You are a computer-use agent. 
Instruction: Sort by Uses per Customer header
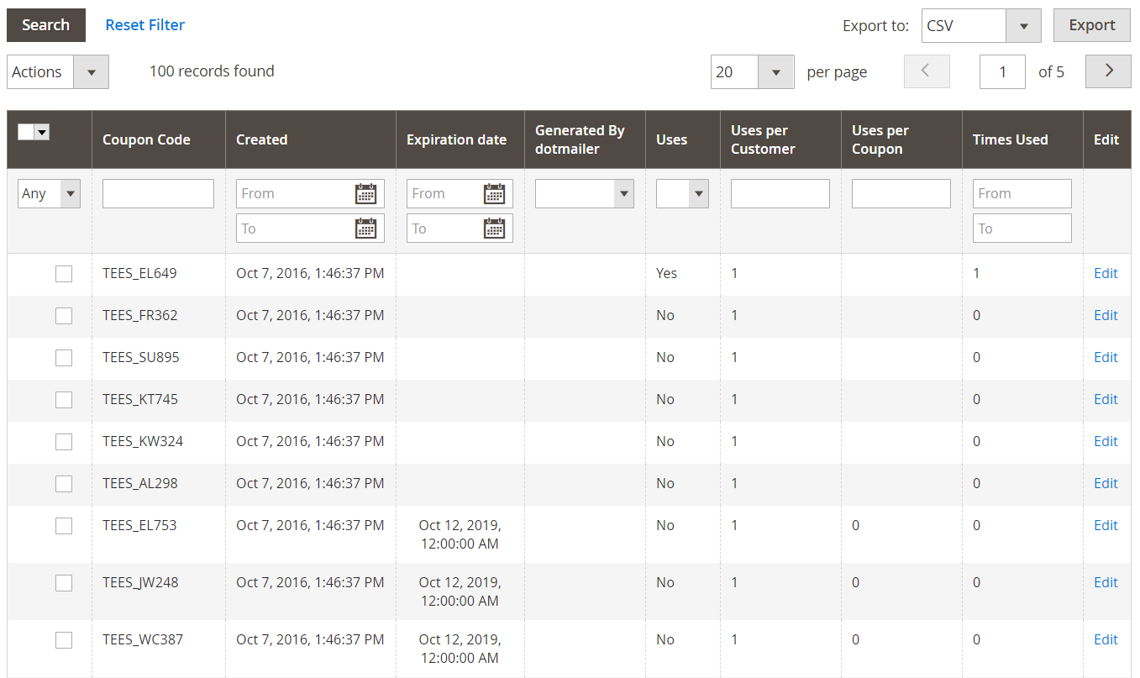(763, 139)
